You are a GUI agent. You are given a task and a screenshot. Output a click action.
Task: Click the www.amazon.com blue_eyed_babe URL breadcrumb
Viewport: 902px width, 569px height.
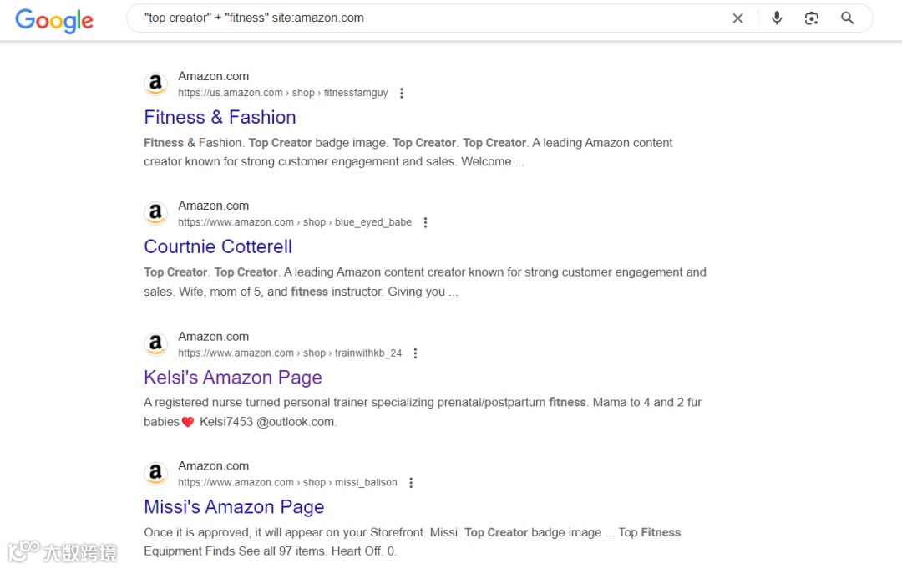pos(294,223)
